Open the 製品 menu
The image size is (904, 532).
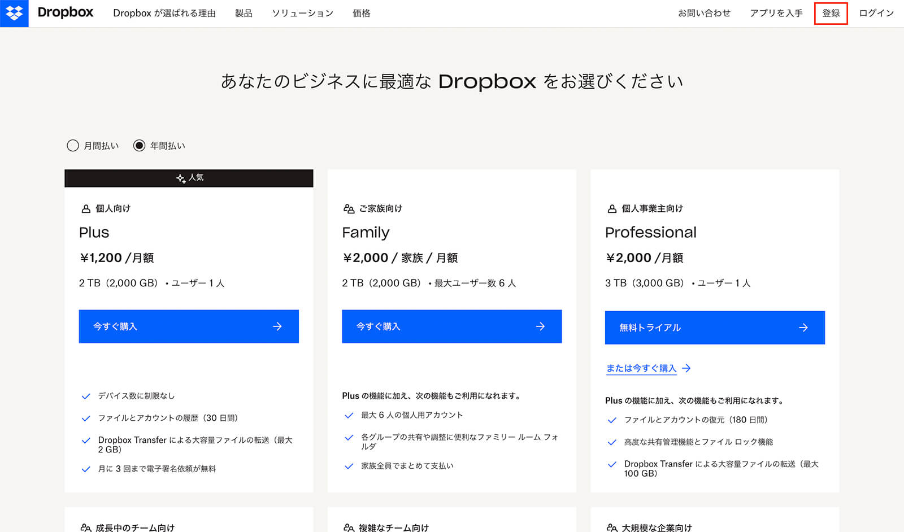244,13
